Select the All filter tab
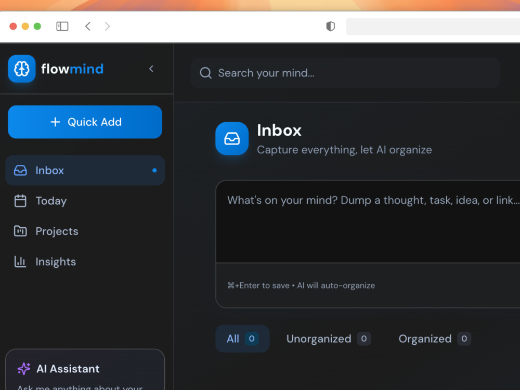This screenshot has height=390, width=520. point(242,339)
